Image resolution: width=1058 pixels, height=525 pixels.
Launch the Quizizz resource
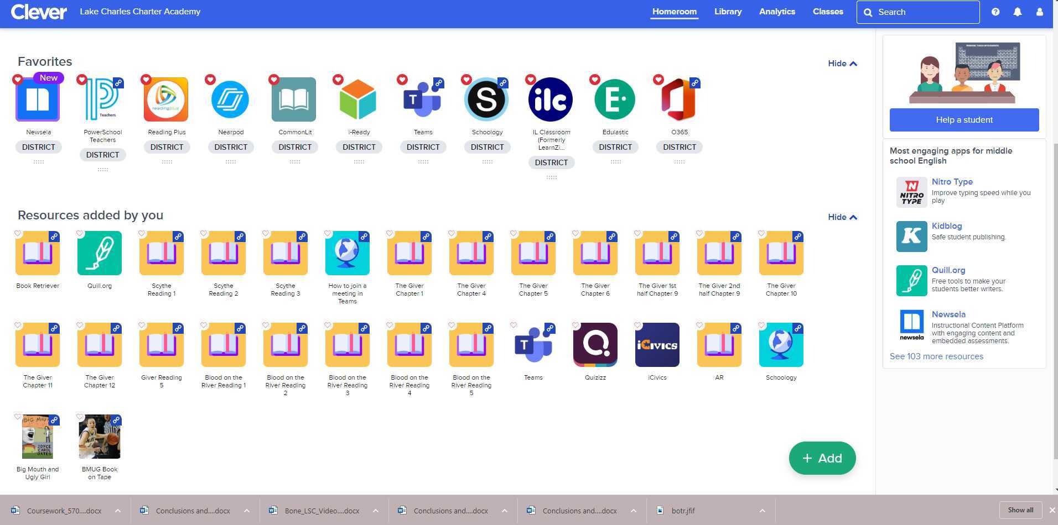tap(595, 344)
